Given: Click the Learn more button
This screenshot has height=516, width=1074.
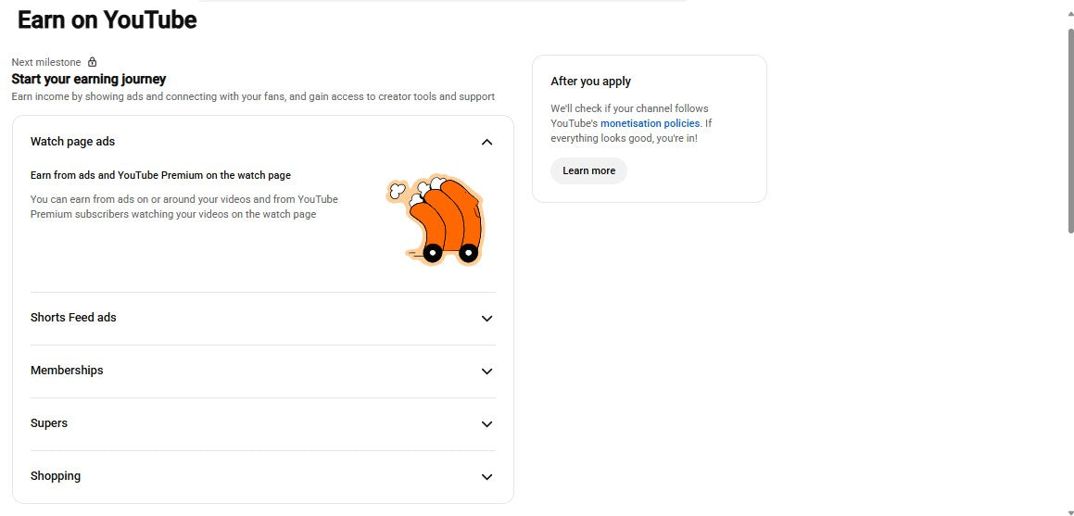Looking at the screenshot, I should (x=588, y=170).
